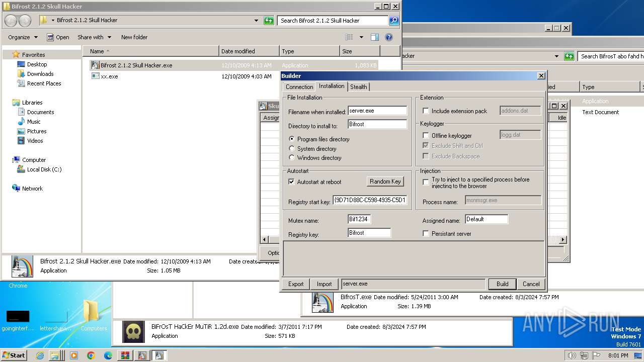Sort files by the Name column header
644x362 pixels.
coord(151,51)
